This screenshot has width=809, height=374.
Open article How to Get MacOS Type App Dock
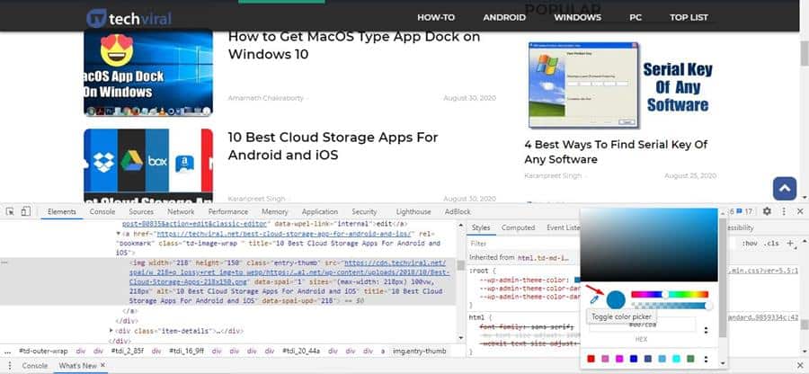(x=354, y=45)
